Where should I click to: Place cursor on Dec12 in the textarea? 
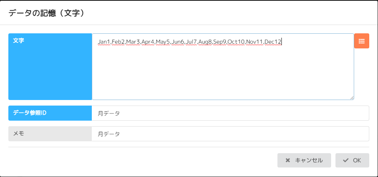[x=273, y=42]
